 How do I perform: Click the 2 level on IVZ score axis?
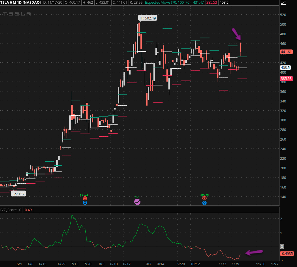click(281, 219)
